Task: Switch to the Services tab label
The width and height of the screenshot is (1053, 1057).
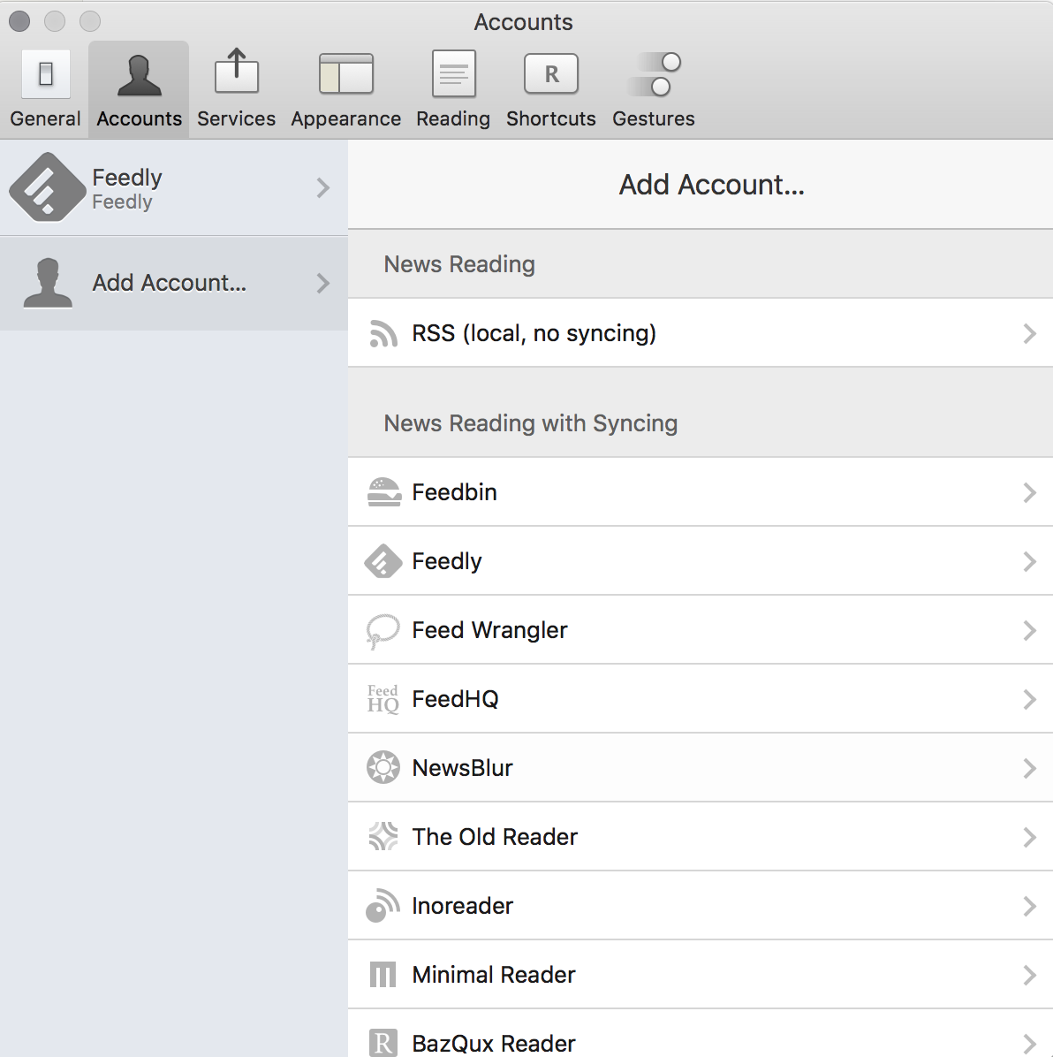Action: click(x=237, y=118)
